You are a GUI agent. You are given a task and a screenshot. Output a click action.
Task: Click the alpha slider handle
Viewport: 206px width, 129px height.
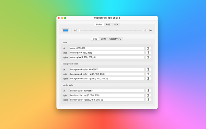[79, 31]
